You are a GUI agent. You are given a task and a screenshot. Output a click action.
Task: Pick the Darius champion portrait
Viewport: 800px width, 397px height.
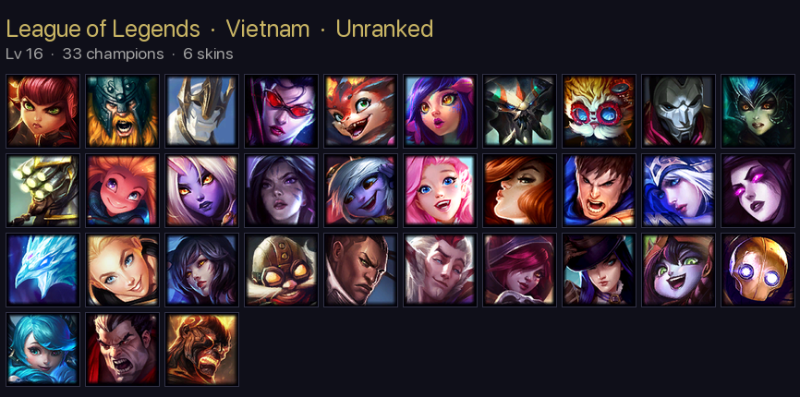point(123,349)
